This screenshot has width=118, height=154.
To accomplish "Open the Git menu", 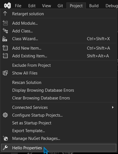I will point(60,6).
